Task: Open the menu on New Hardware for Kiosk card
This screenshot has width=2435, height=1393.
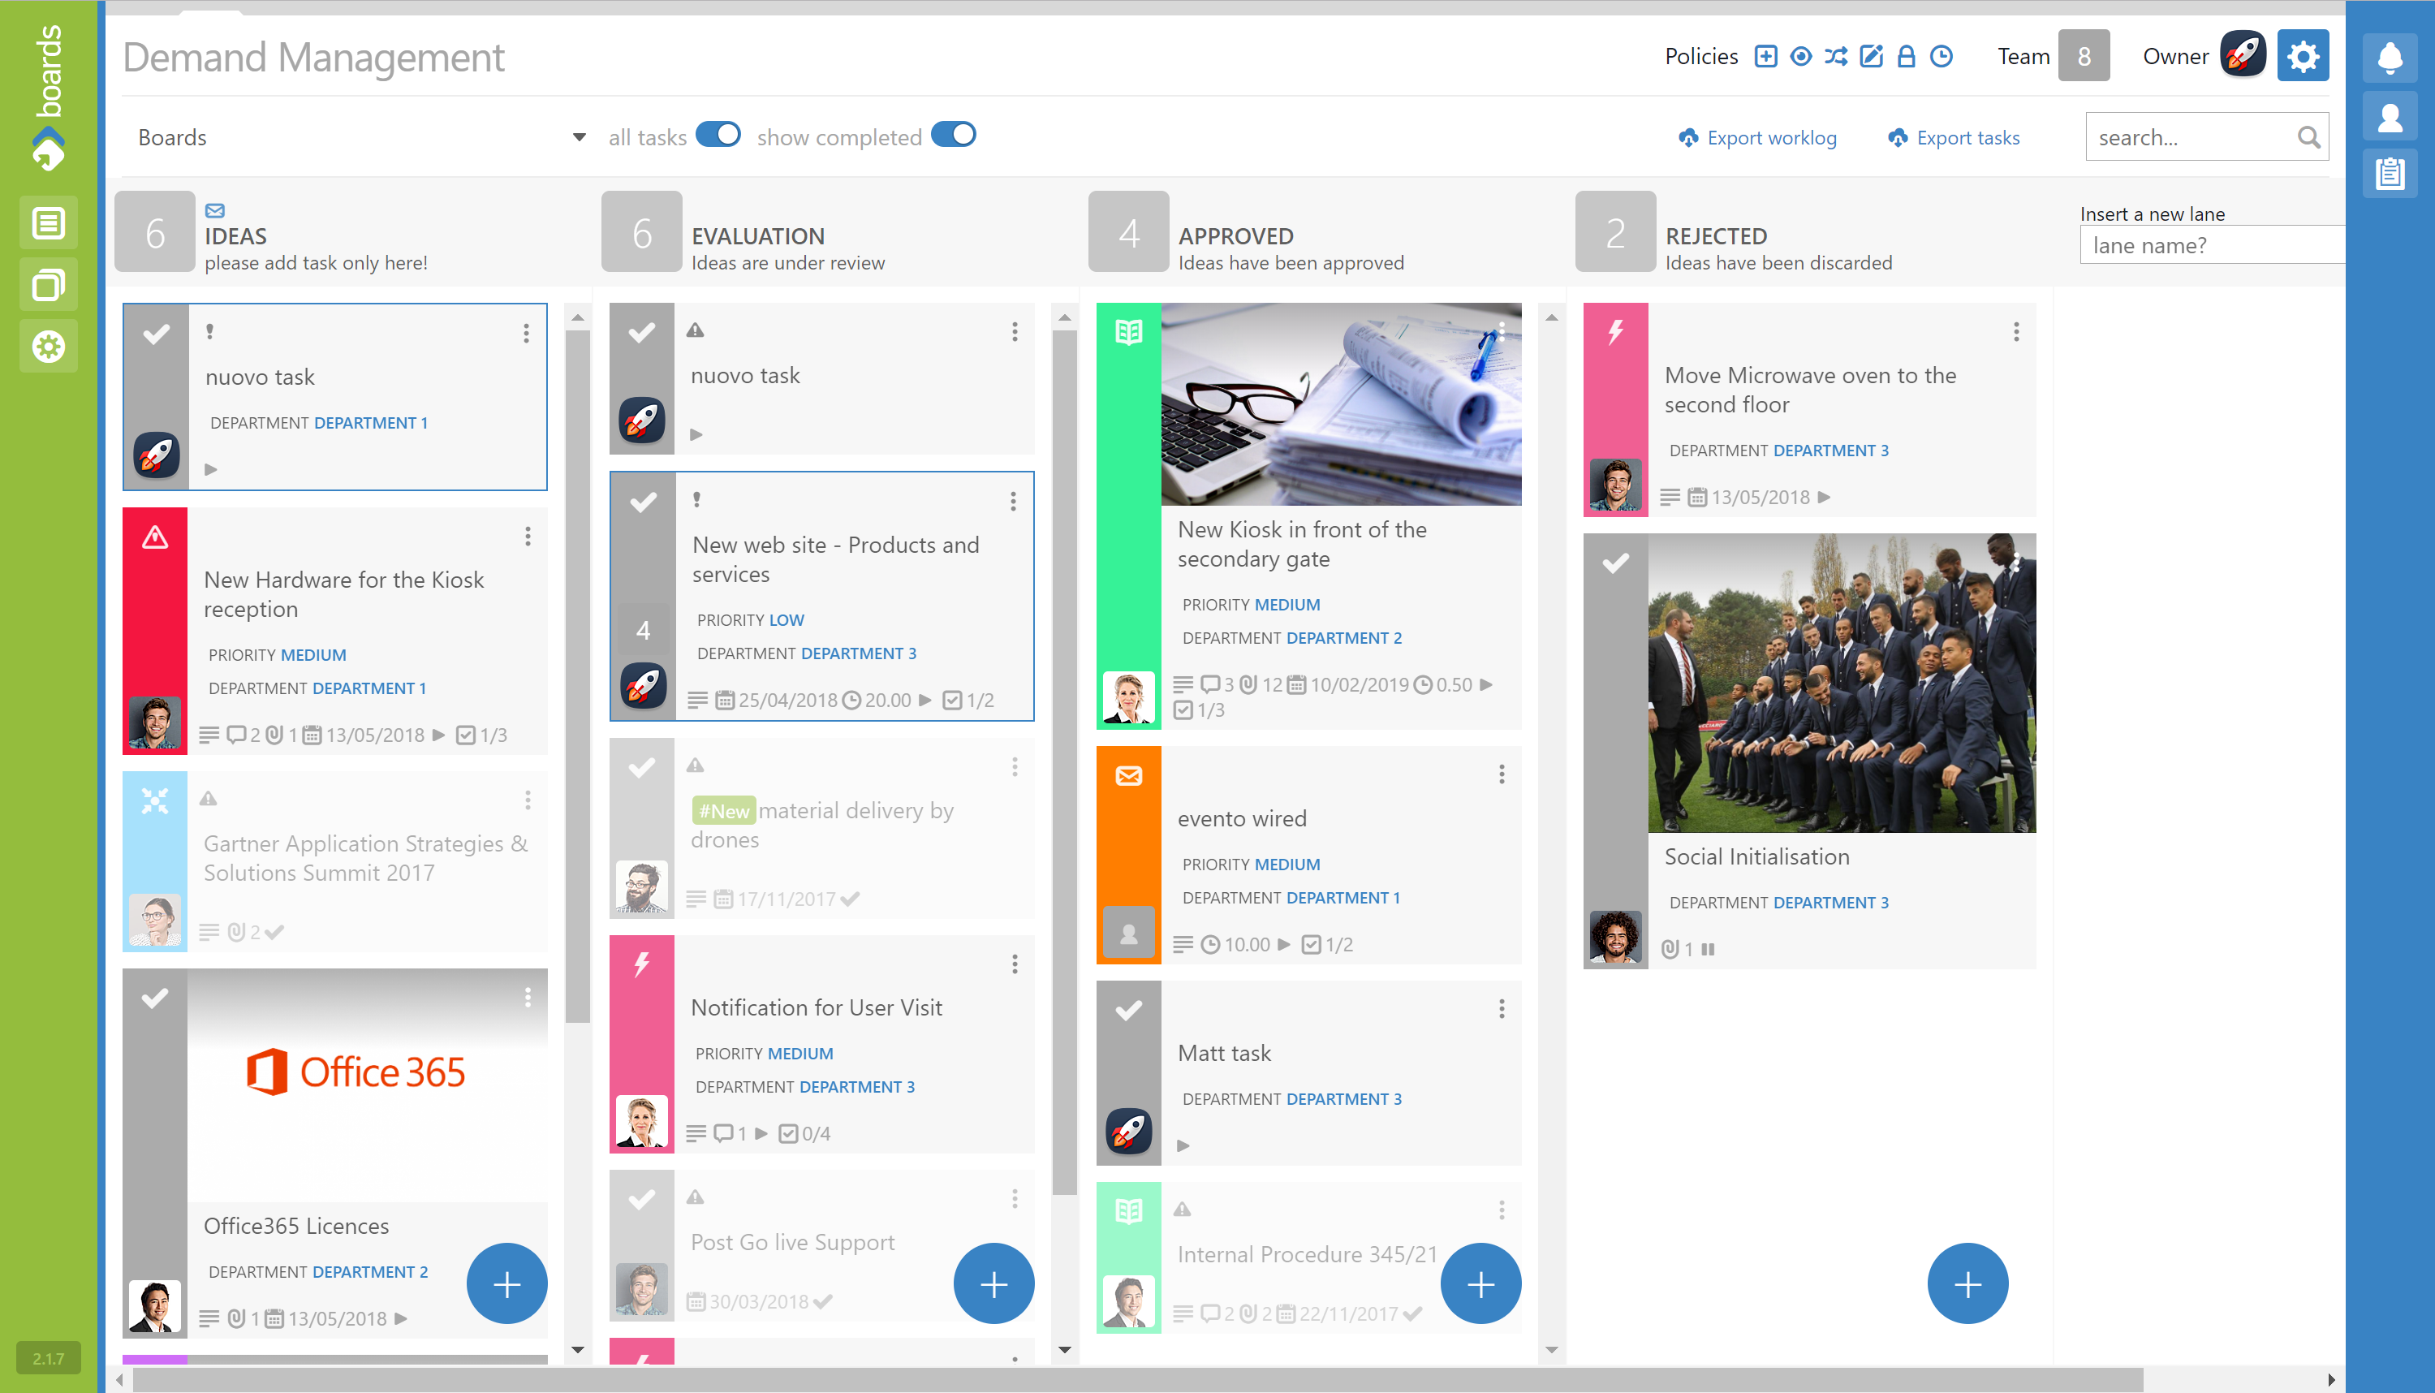Action: pos(529,537)
